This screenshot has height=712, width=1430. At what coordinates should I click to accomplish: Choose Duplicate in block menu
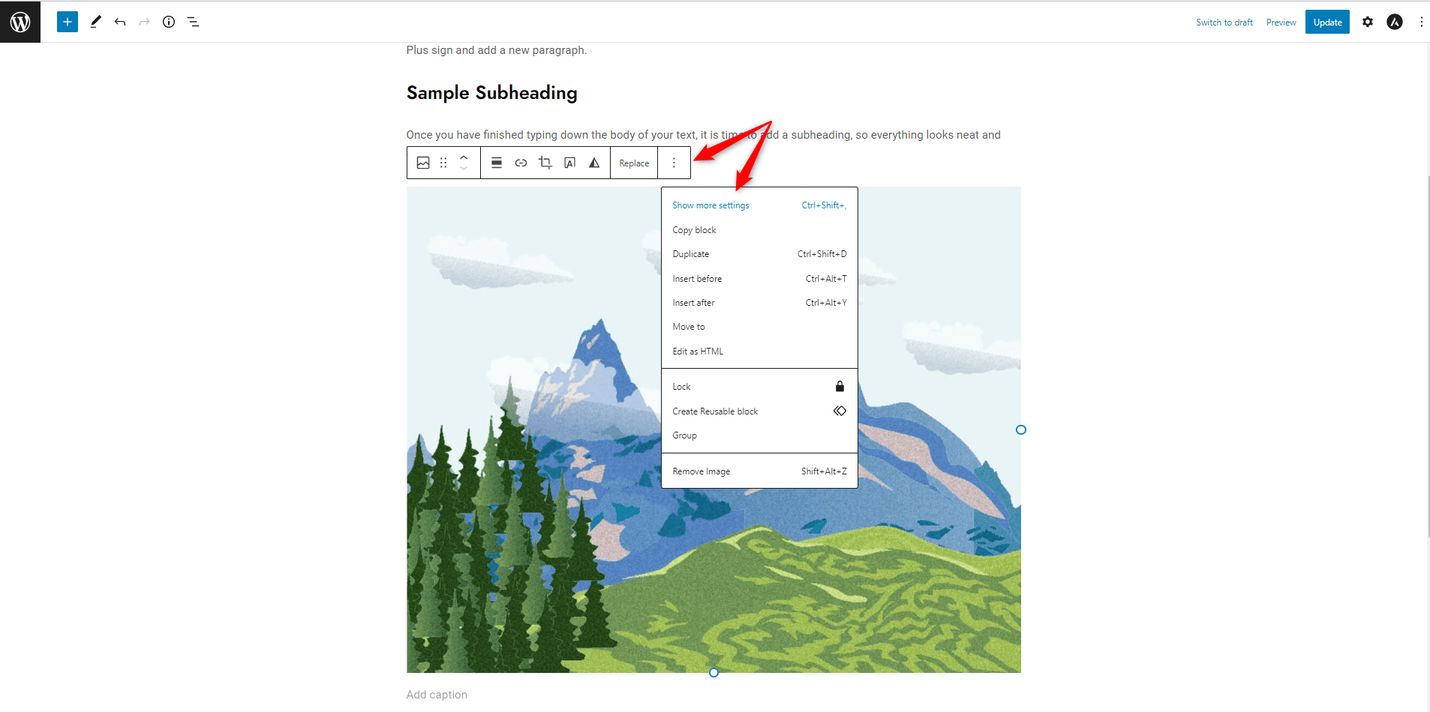[759, 254]
